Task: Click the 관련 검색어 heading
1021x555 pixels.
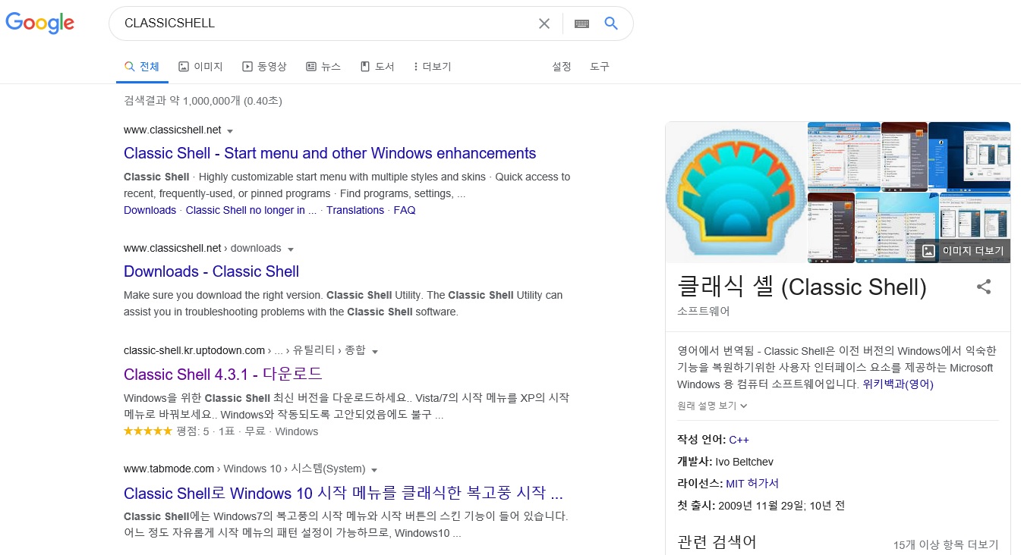Action: (x=717, y=542)
